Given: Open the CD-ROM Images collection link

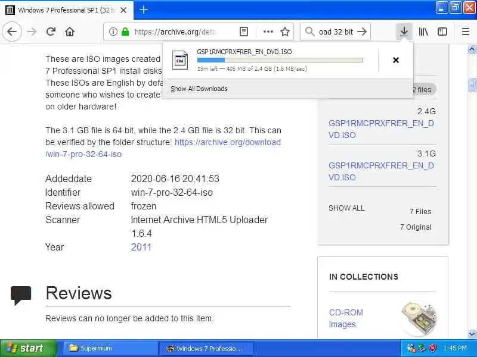Looking at the screenshot, I should (346, 318).
